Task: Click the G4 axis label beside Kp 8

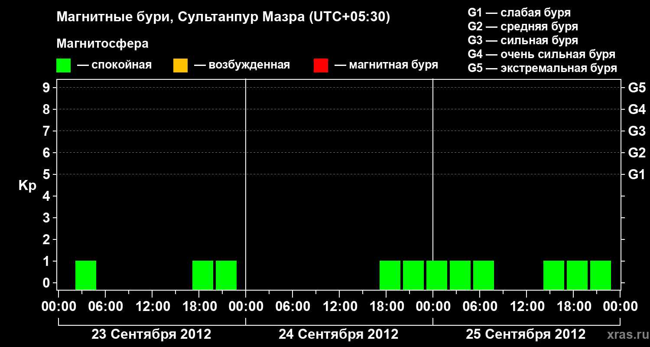Action: 637,109
